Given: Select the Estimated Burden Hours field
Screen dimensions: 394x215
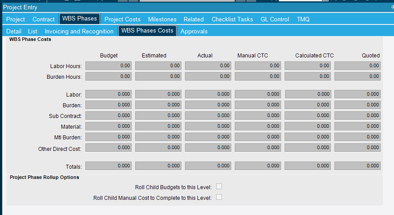Looking at the screenshot, I should click(158, 76).
